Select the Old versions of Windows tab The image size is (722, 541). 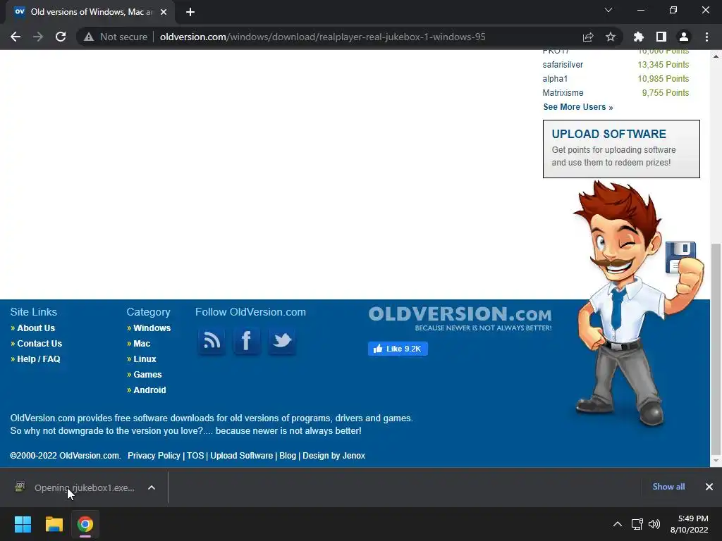pos(90,12)
